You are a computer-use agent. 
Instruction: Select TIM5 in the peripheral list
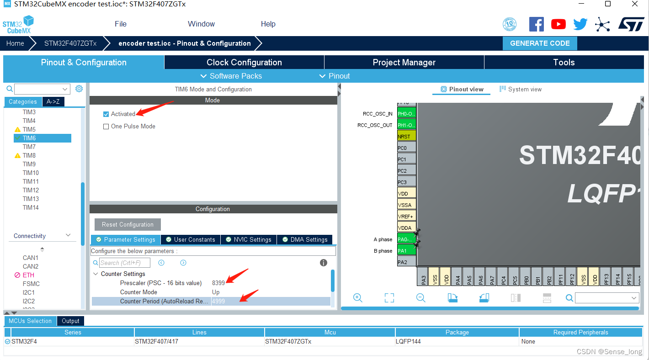pos(29,129)
